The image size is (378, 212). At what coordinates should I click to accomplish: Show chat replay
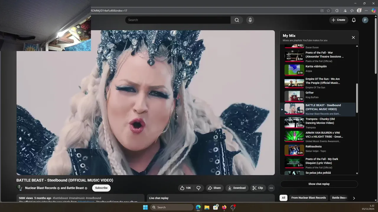319,184
